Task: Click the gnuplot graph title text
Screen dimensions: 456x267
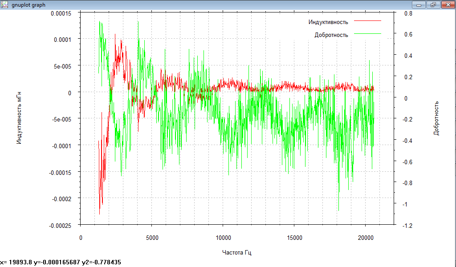Action: pyautogui.click(x=28, y=5)
